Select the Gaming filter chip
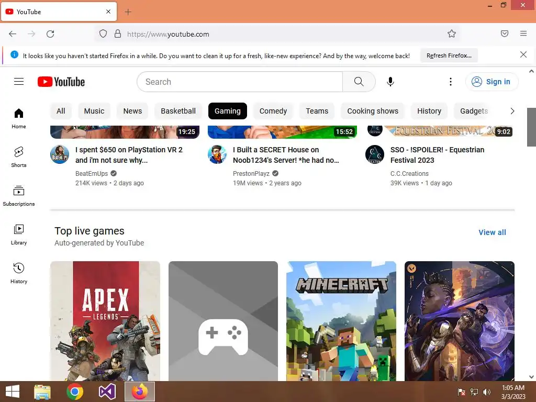The image size is (536, 402). [x=228, y=111]
